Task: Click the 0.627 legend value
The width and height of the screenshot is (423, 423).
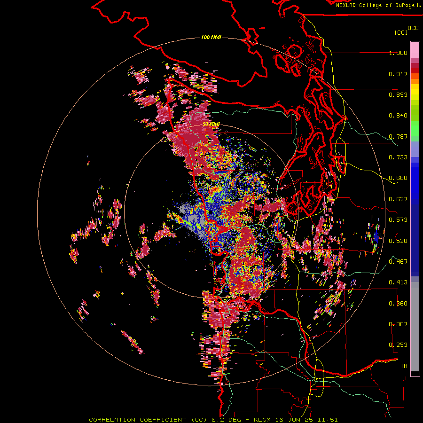Action: pyautogui.click(x=398, y=199)
